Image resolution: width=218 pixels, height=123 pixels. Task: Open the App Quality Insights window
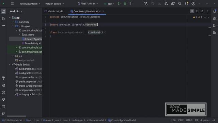point(3,99)
